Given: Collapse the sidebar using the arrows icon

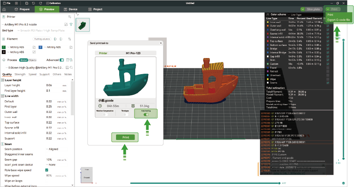Looking at the screenshot, I should [77, 14].
